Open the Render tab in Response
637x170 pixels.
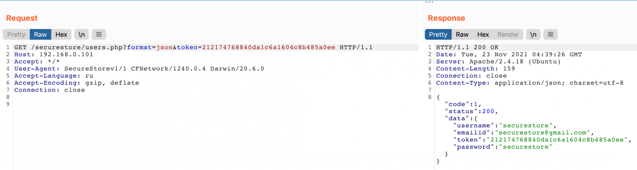point(508,35)
